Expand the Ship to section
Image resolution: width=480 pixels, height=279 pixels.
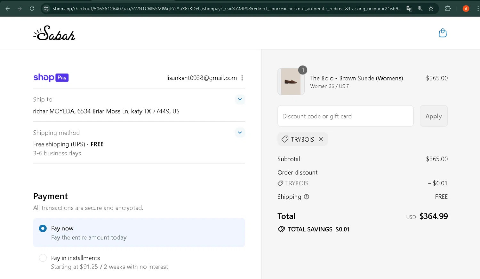coord(240,99)
